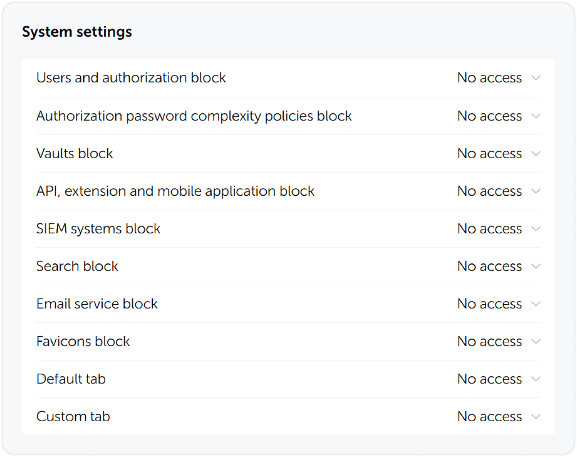Open the Users and authorization block access dropdown
The image size is (577, 457).
pos(536,78)
